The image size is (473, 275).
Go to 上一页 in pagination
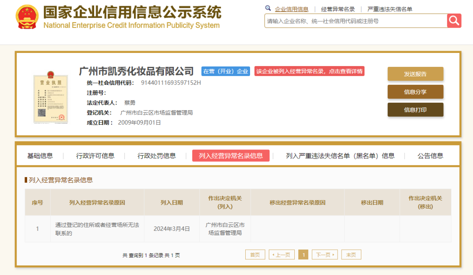[282, 255]
